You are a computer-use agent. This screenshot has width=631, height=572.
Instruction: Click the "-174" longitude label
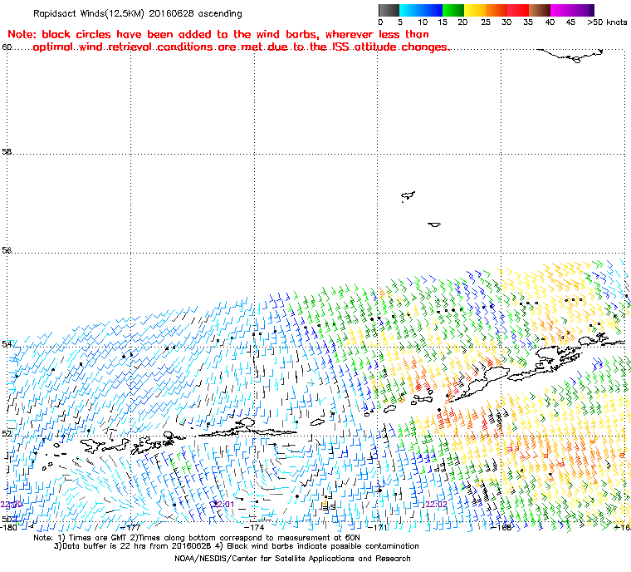click(255, 527)
